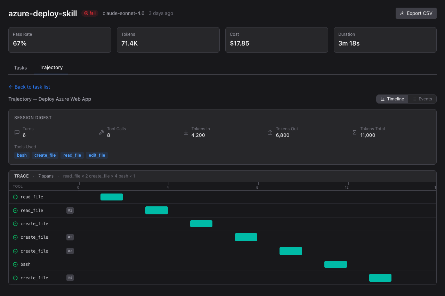Viewport: 445px width, 296px height.
Task: Click the Tokens In download arrow icon
Action: 186,132
